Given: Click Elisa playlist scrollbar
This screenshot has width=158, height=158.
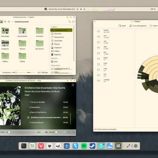Looking at the screenshot, I should (x=71, y=119).
